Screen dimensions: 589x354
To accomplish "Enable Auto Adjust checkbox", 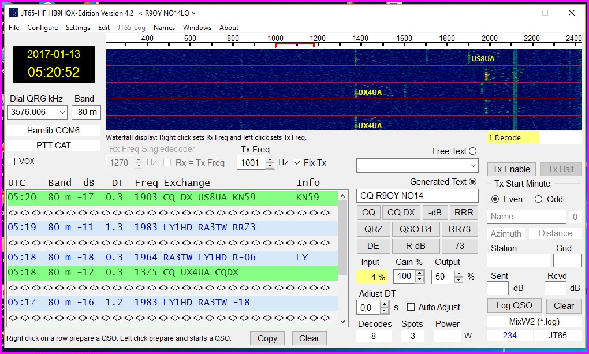I will [411, 307].
